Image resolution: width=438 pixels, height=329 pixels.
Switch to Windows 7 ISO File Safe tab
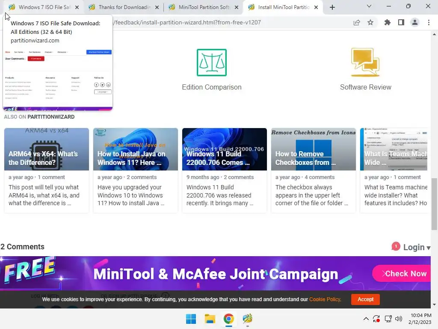coord(44,7)
